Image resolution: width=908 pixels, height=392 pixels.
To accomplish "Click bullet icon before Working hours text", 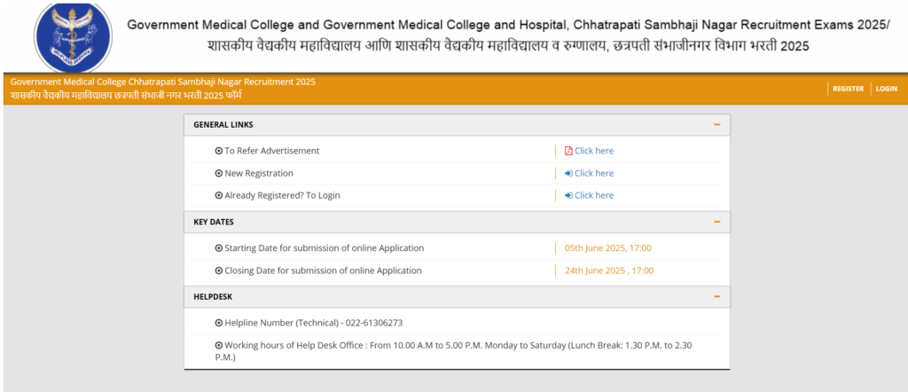I will click(x=218, y=345).
